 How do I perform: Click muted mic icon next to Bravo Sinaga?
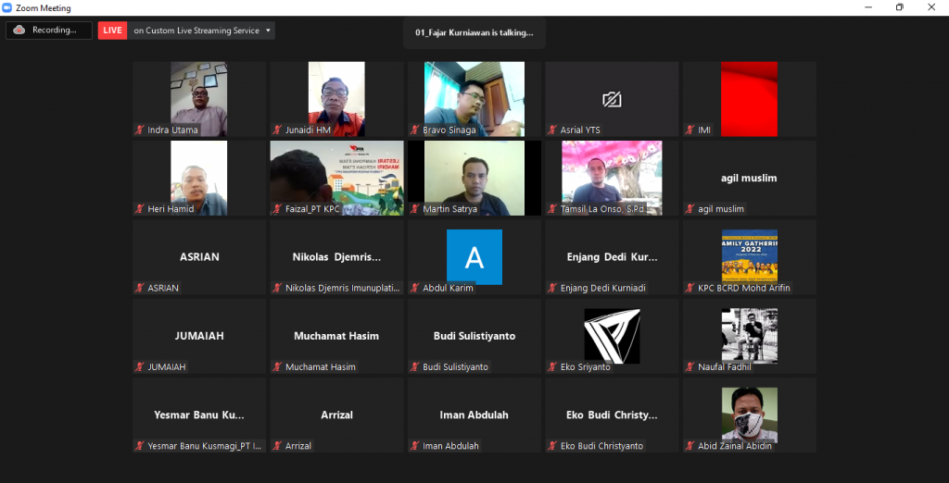[x=415, y=130]
